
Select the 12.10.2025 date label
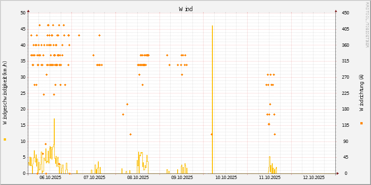pos(314,177)
